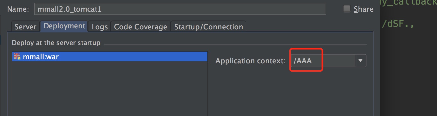Click the Share checkbox label text
Image resolution: width=437 pixels, height=116 pixels.
coord(363,9)
